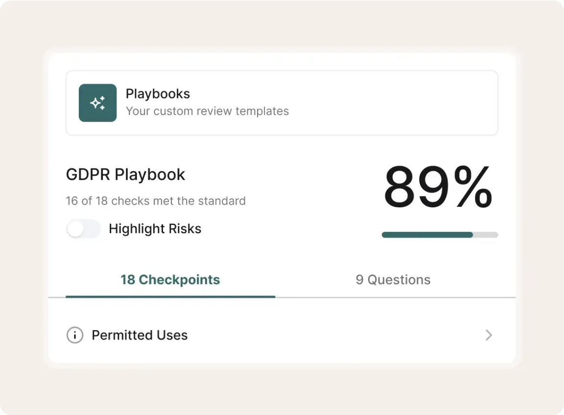Select the Playbooks panel header icon
Image resolution: width=564 pixels, height=415 pixels.
click(x=97, y=103)
